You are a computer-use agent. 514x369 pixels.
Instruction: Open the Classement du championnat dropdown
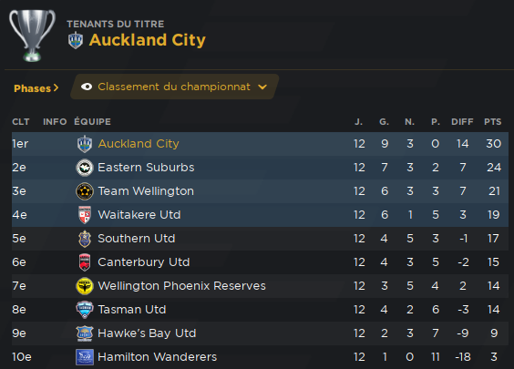174,87
